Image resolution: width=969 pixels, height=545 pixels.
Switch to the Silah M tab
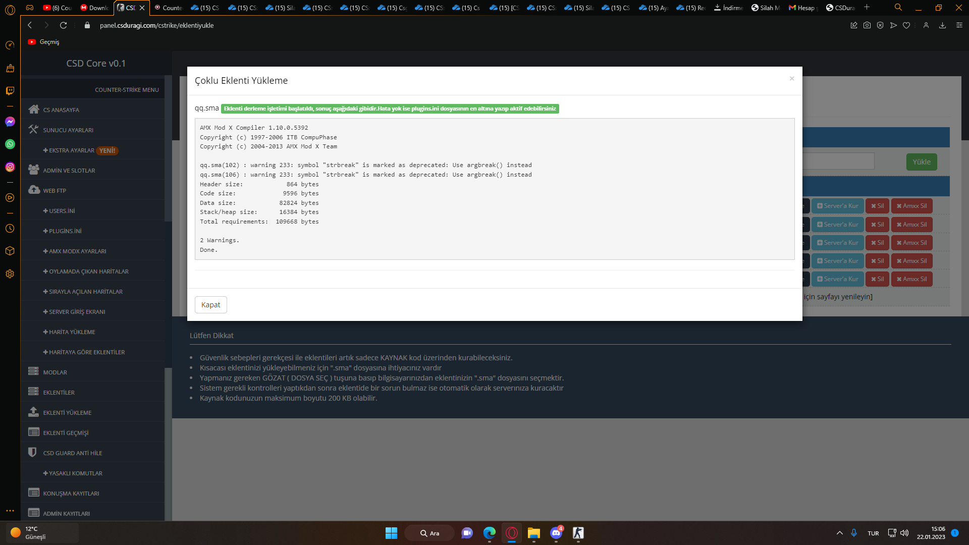pyautogui.click(x=766, y=8)
